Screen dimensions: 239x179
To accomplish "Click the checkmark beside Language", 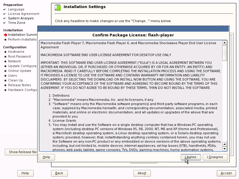I will point(4,10).
